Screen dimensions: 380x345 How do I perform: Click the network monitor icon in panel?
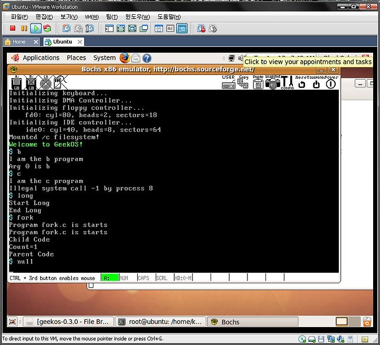click(232, 58)
